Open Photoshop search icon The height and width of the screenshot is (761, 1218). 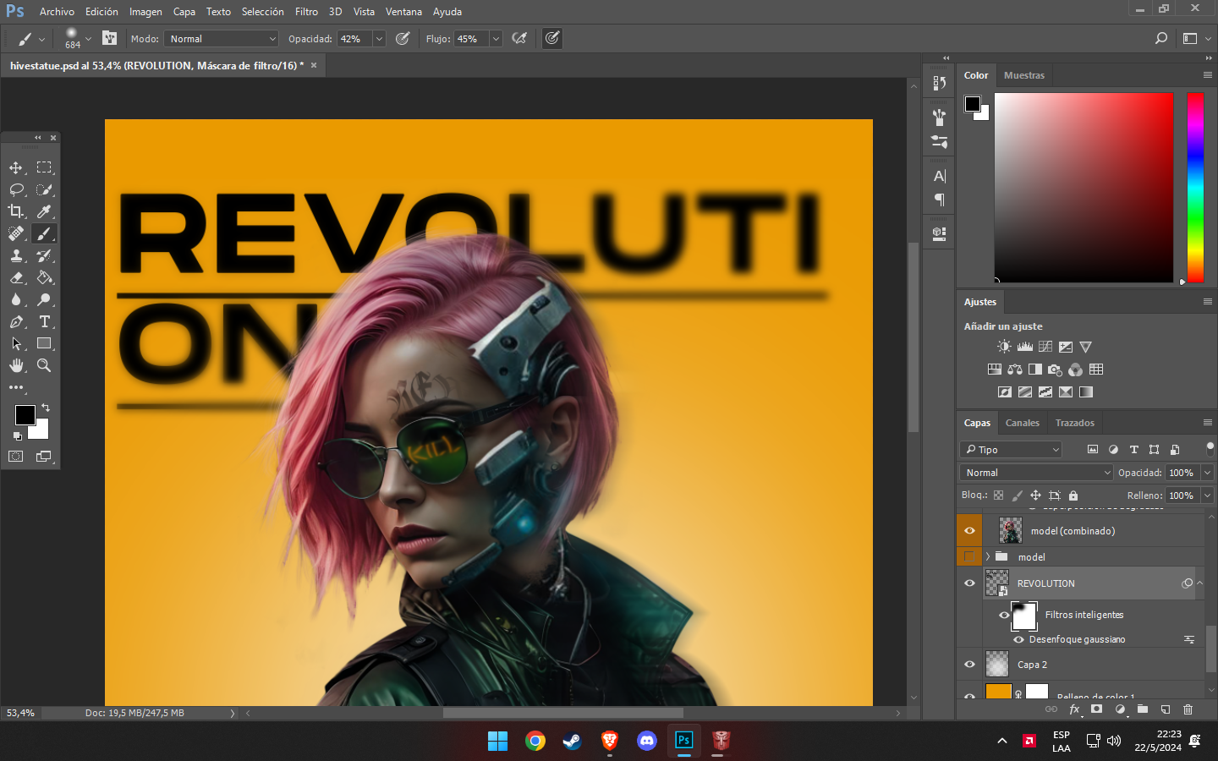pyautogui.click(x=1160, y=38)
